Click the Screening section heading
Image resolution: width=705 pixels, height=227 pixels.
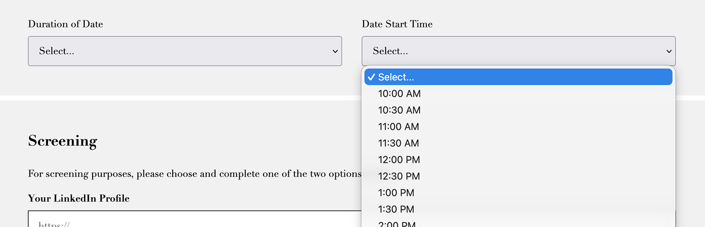63,141
